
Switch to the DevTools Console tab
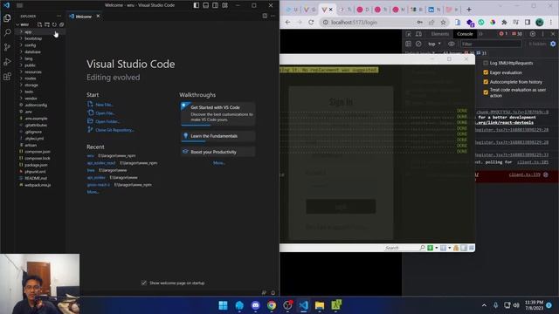click(465, 34)
